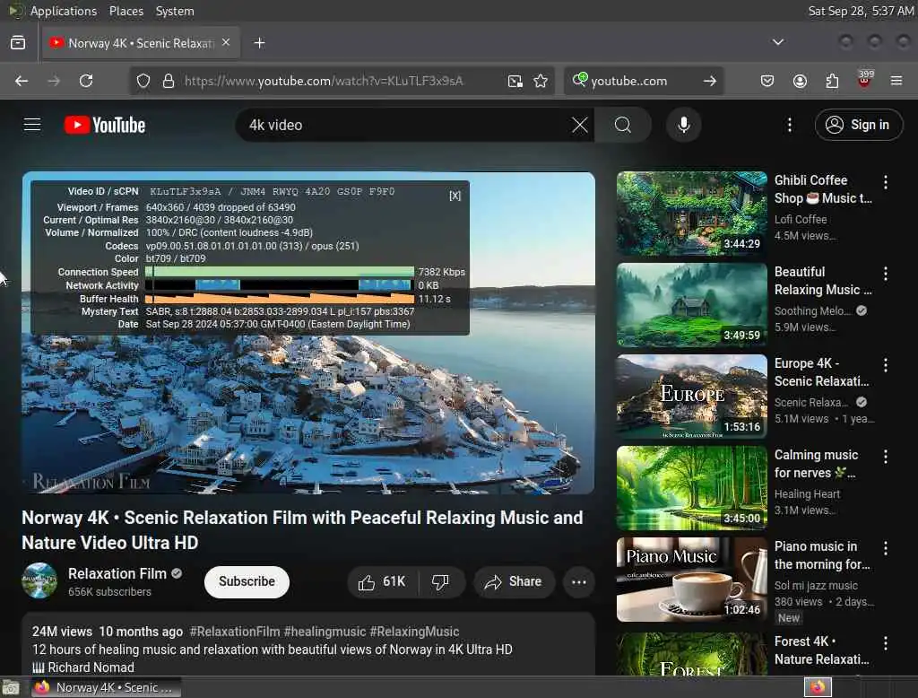Select the Norway 4K taskbar window button
Viewport: 918px width, 698px height.
click(106, 687)
